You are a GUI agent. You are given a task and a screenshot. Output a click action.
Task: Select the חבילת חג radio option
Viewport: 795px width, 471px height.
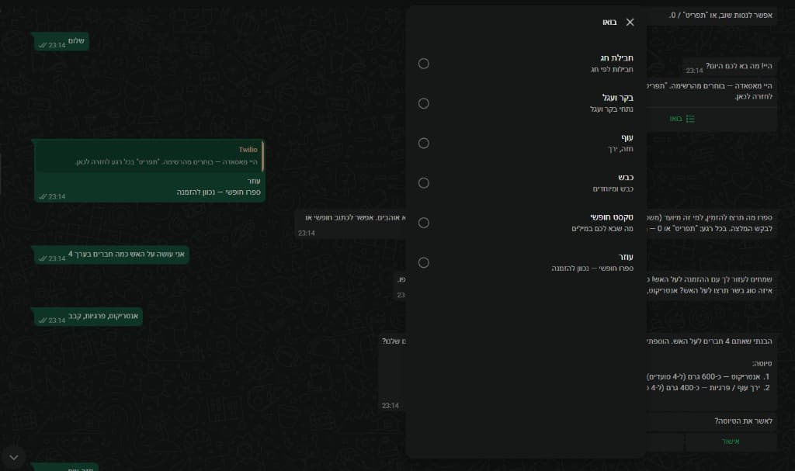point(423,64)
